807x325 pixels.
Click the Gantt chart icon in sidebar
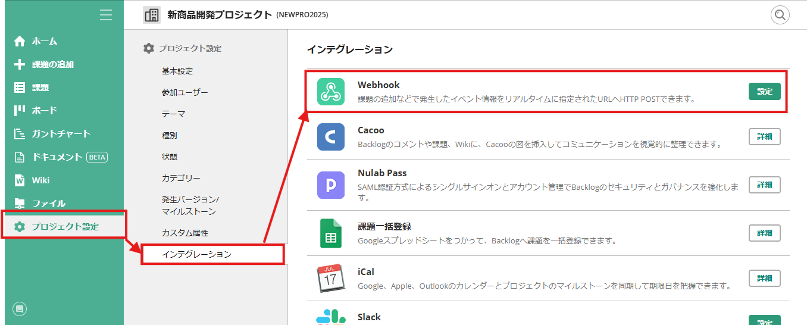click(x=20, y=133)
